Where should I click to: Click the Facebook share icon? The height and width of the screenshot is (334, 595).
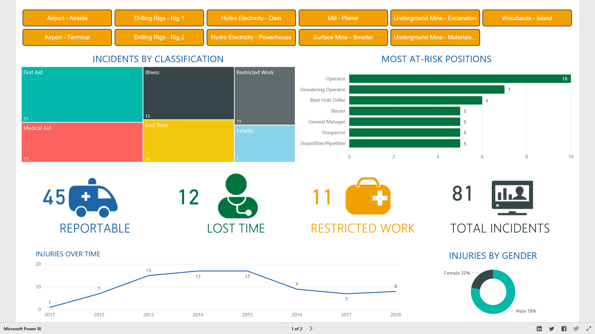coord(564,329)
